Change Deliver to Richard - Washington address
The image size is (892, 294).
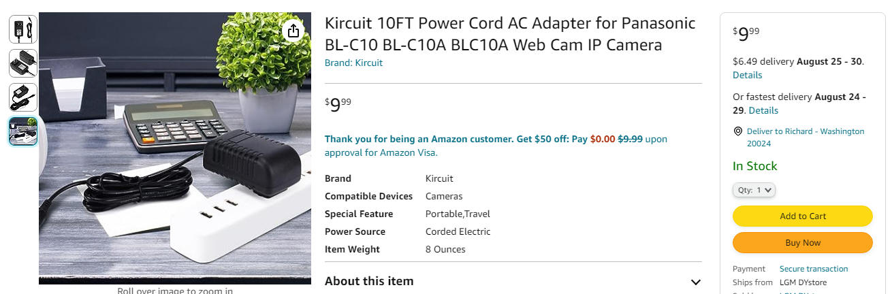point(805,137)
